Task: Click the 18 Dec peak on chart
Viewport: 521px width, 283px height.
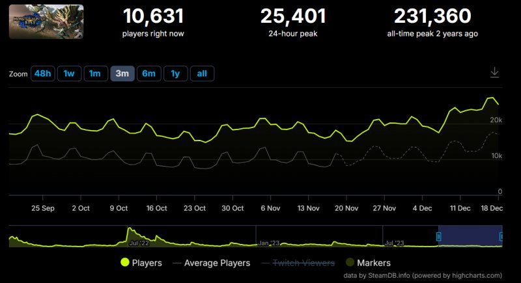Action: point(492,98)
